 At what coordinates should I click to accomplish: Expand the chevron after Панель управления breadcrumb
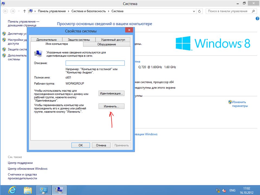coord(69,11)
